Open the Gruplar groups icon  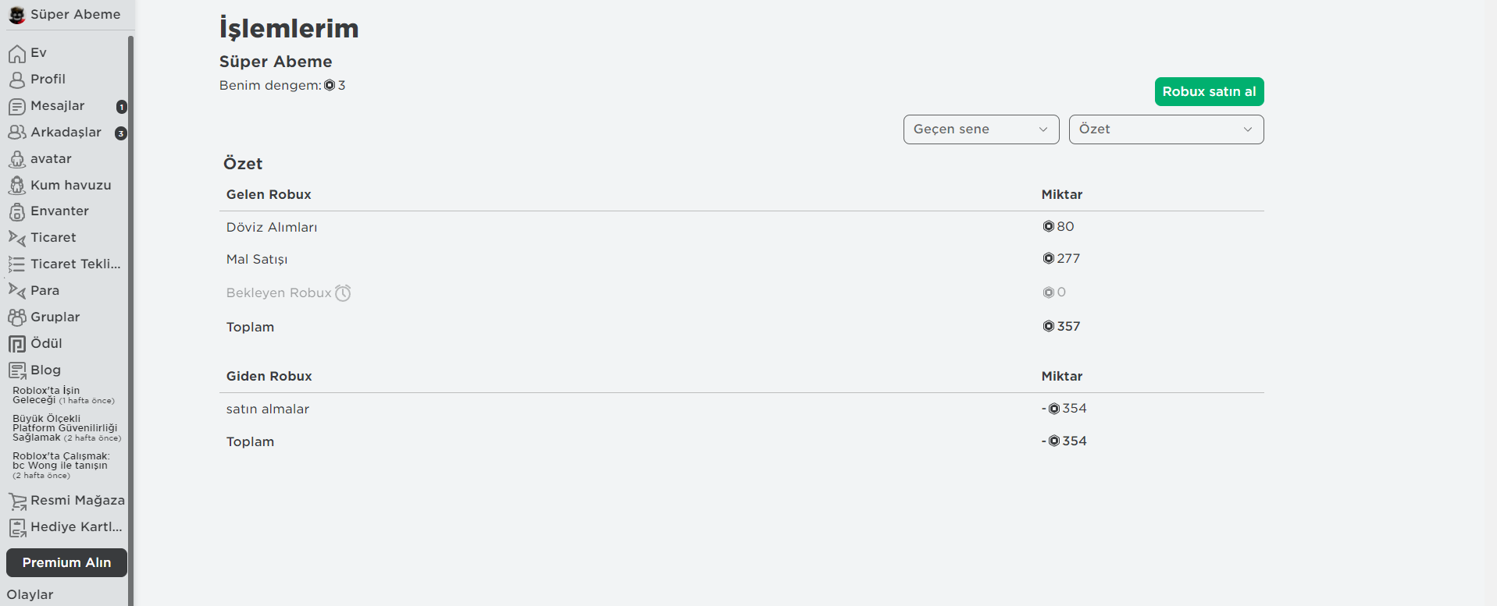point(17,317)
